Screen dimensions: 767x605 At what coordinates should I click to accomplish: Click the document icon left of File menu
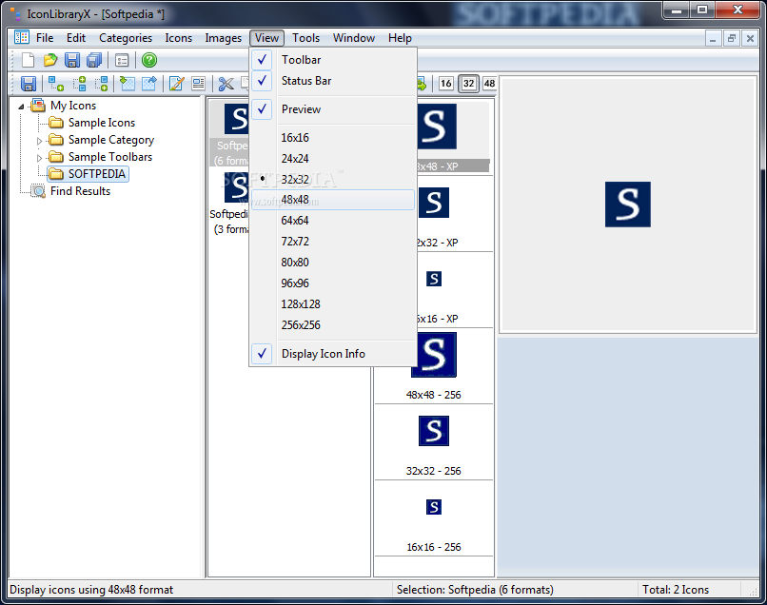click(22, 37)
